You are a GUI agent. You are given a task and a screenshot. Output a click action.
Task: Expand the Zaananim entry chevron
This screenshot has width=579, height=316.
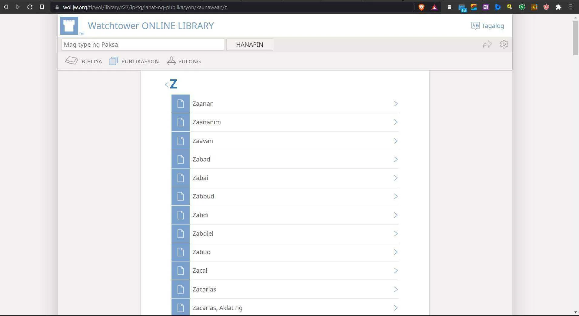(396, 122)
